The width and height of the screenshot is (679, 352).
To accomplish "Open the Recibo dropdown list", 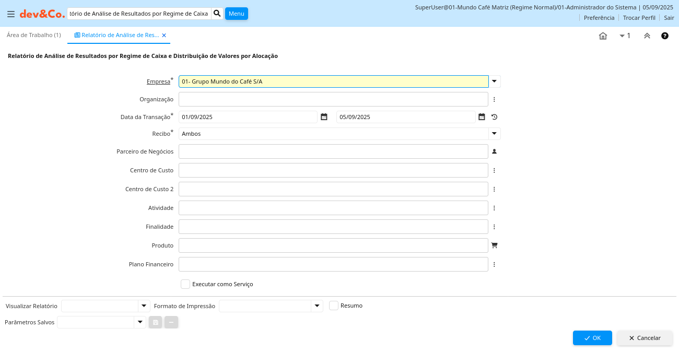I will [495, 134].
